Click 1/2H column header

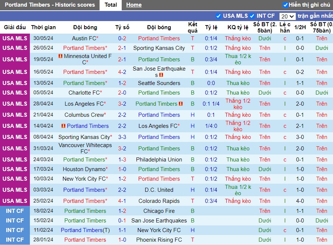pos(300,27)
